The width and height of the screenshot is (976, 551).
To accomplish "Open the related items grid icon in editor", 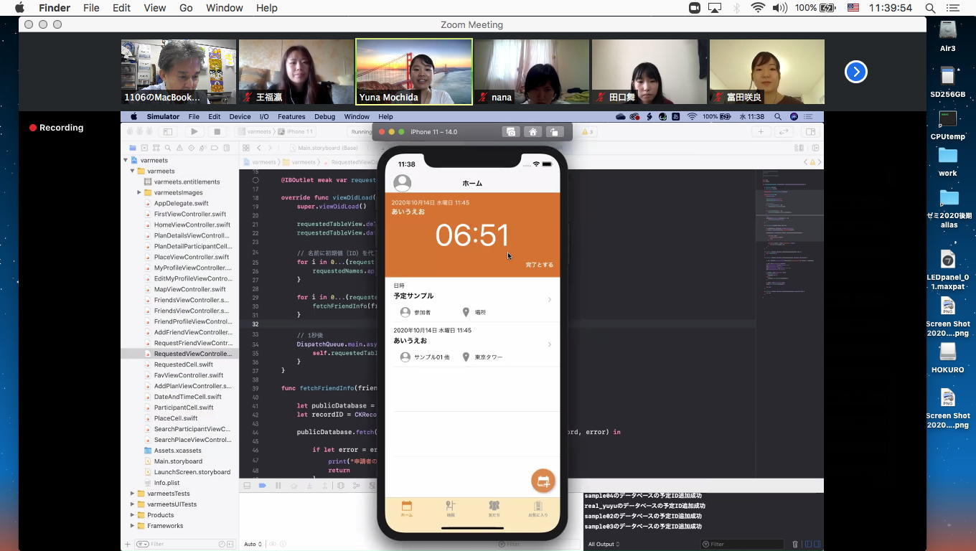I will pos(246,149).
